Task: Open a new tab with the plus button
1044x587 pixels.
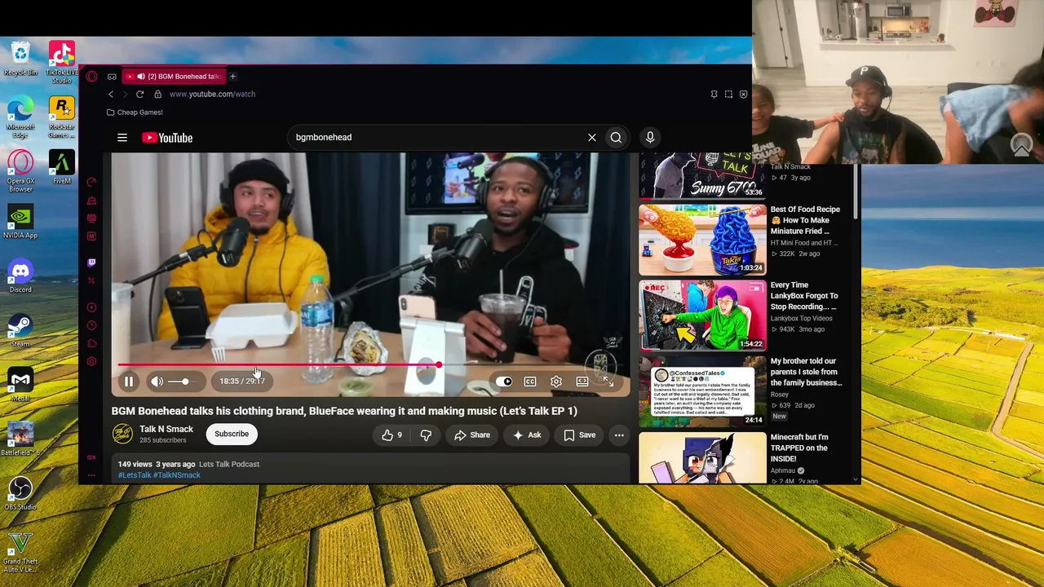Action: coord(232,77)
